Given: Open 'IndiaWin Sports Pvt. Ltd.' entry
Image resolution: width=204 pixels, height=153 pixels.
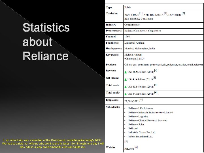Looking at the screenshot, I should 142,132.
